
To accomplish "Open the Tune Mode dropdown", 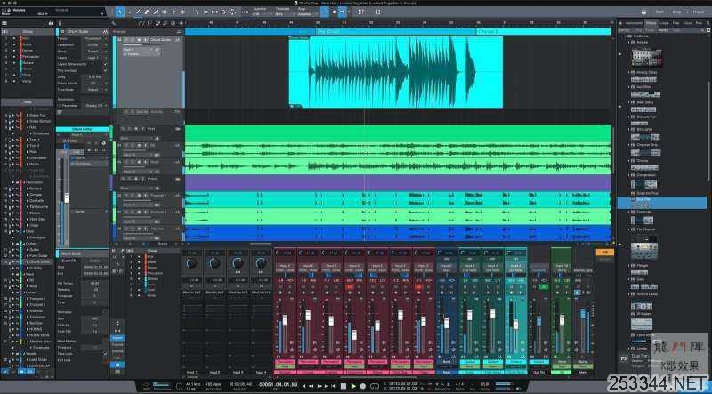I will click(94, 90).
